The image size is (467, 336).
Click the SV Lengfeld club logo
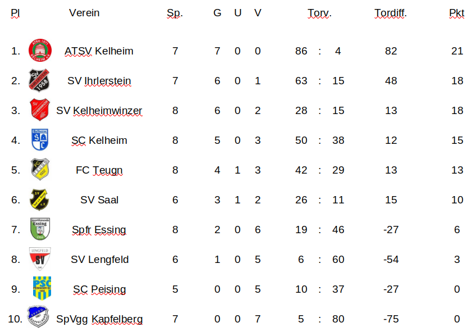(x=39, y=259)
